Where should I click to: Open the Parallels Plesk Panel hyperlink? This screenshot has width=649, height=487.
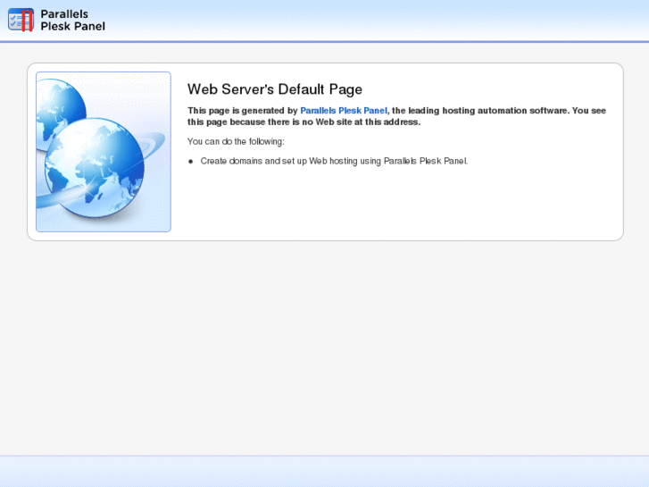[344, 111]
